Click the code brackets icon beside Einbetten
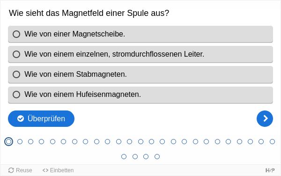This screenshot has width=281, height=176. (45, 170)
